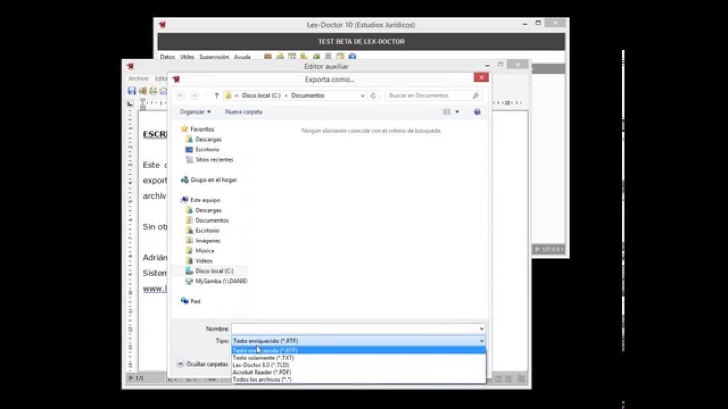
Task: Select the MySamba network drive
Action: pyautogui.click(x=216, y=281)
